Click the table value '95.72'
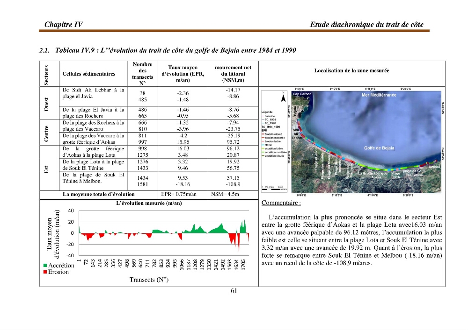 click(x=233, y=142)
